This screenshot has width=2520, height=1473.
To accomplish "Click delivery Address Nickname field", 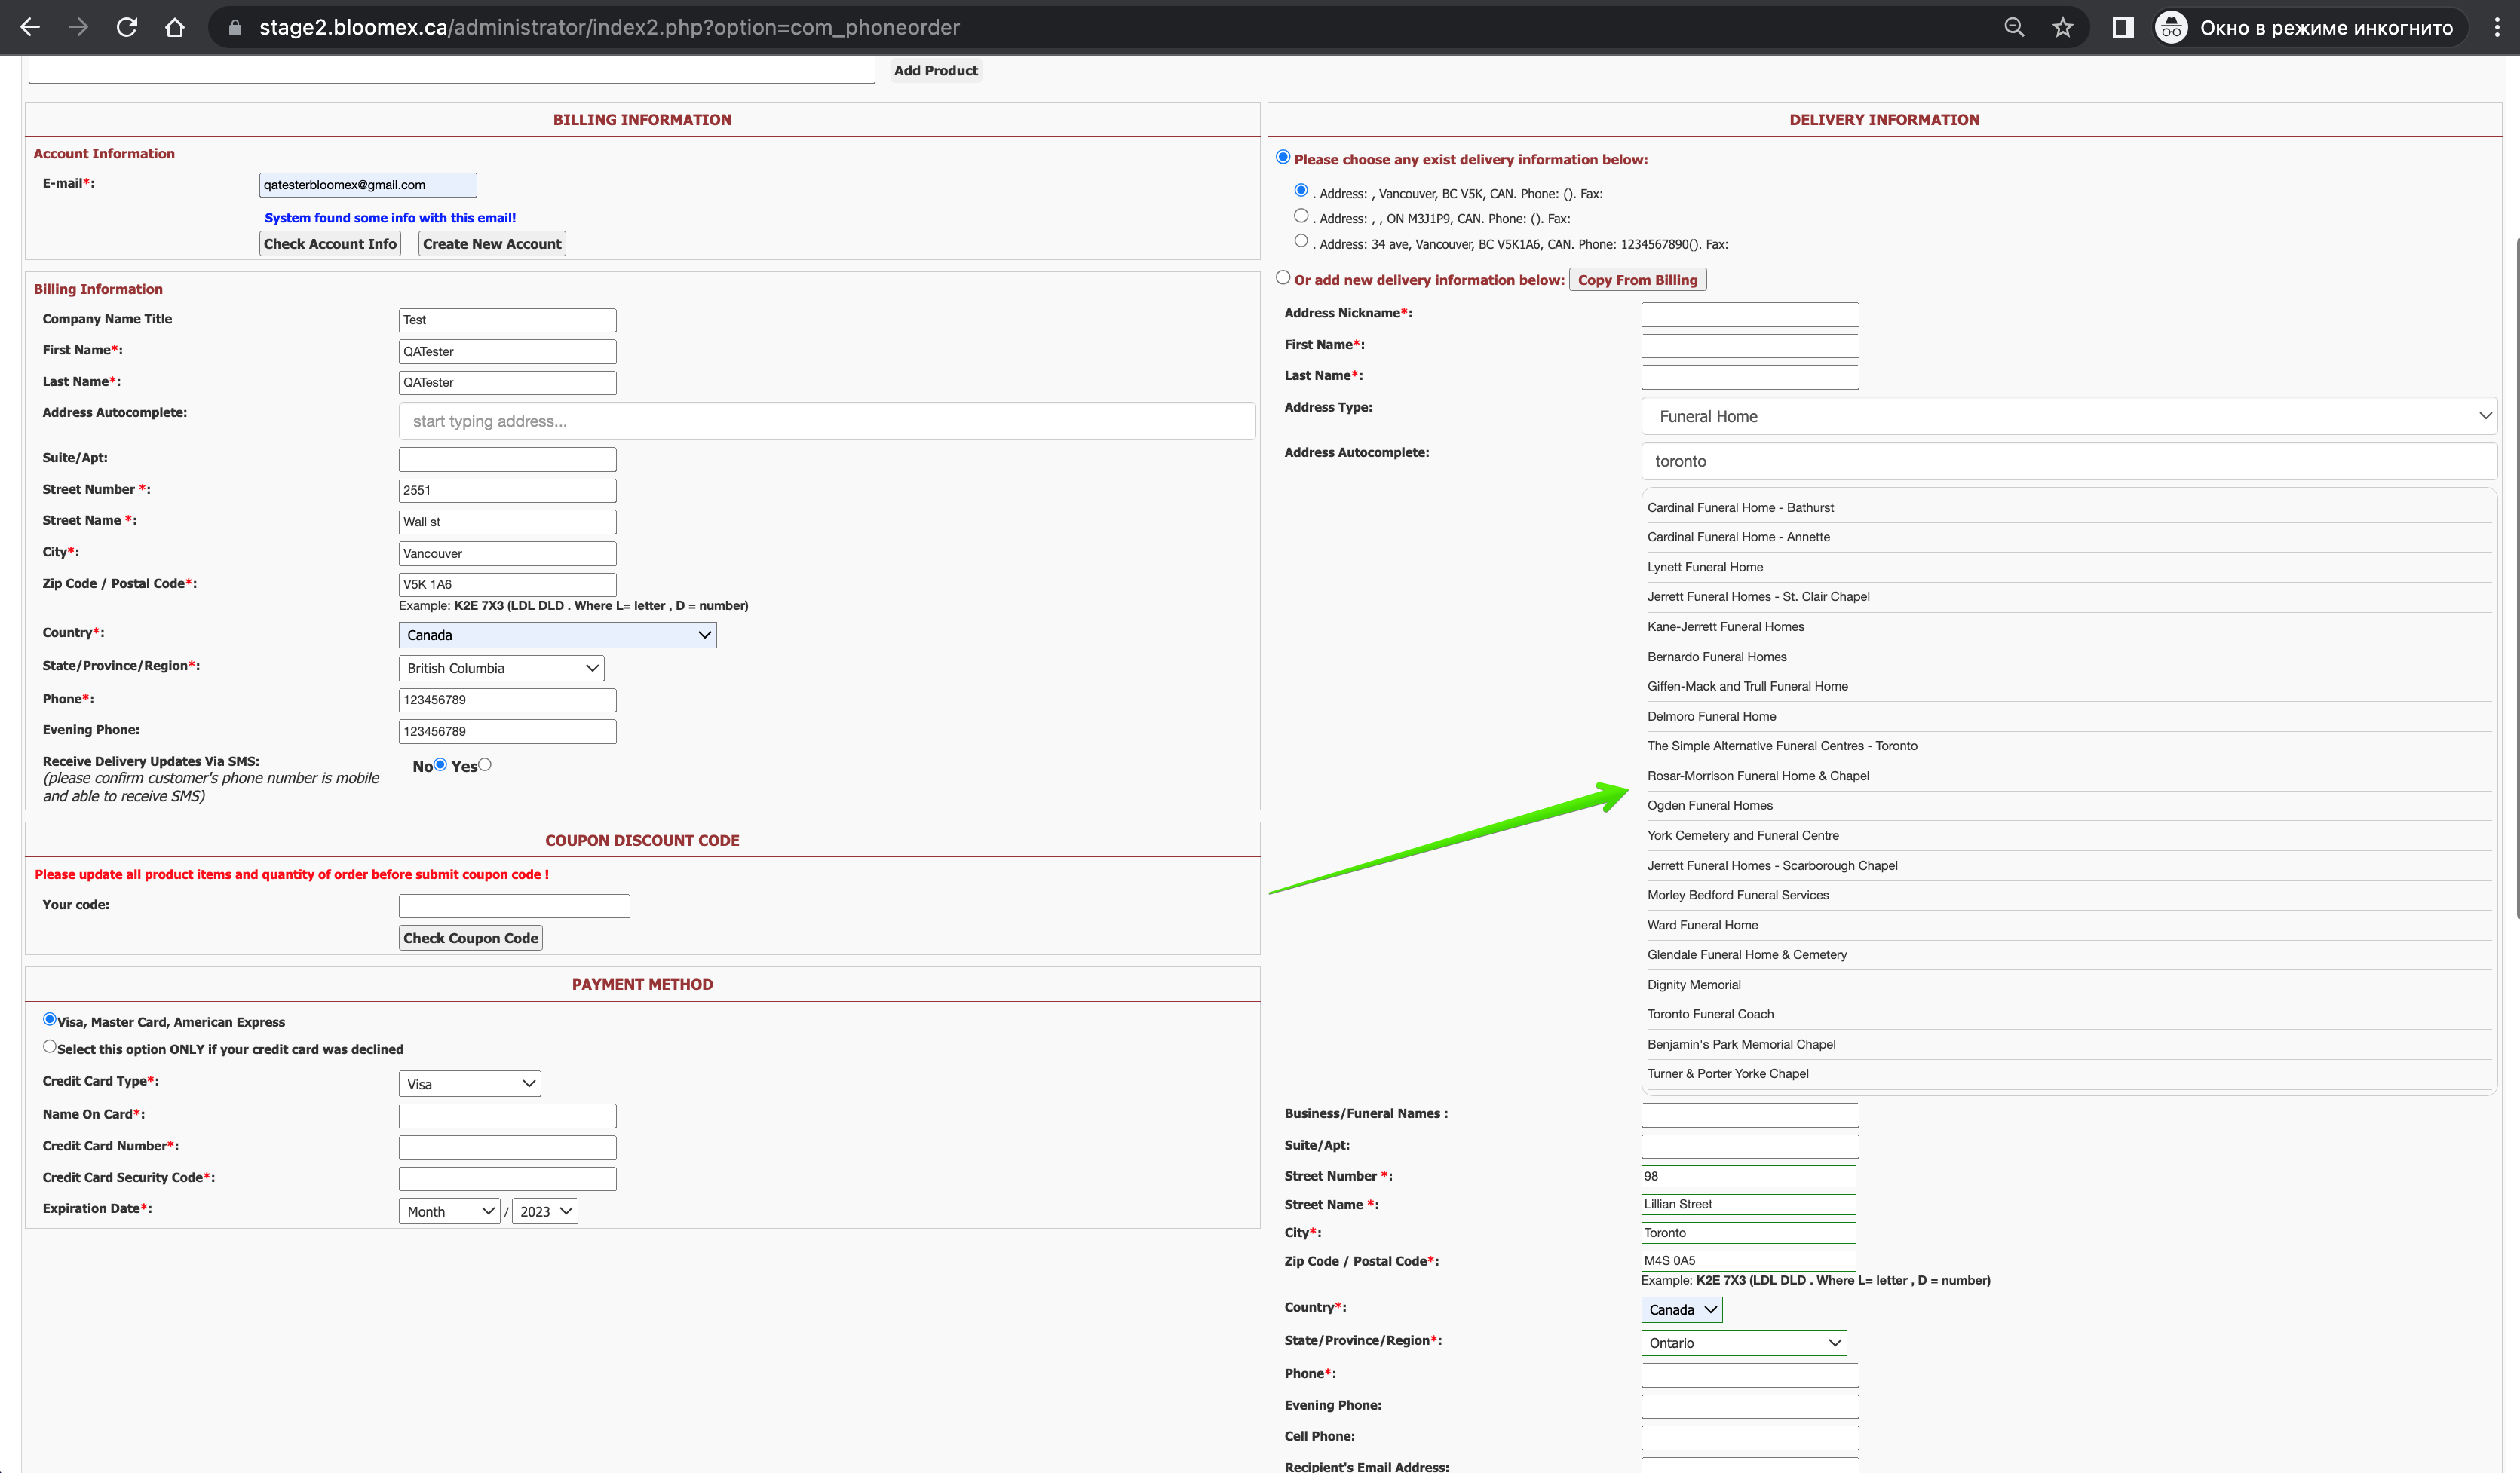I will pyautogui.click(x=1750, y=315).
